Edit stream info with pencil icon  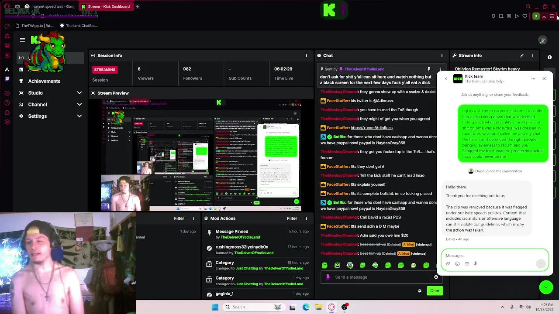click(x=521, y=55)
